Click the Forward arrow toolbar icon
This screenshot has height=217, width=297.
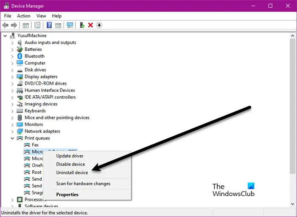point(14,25)
